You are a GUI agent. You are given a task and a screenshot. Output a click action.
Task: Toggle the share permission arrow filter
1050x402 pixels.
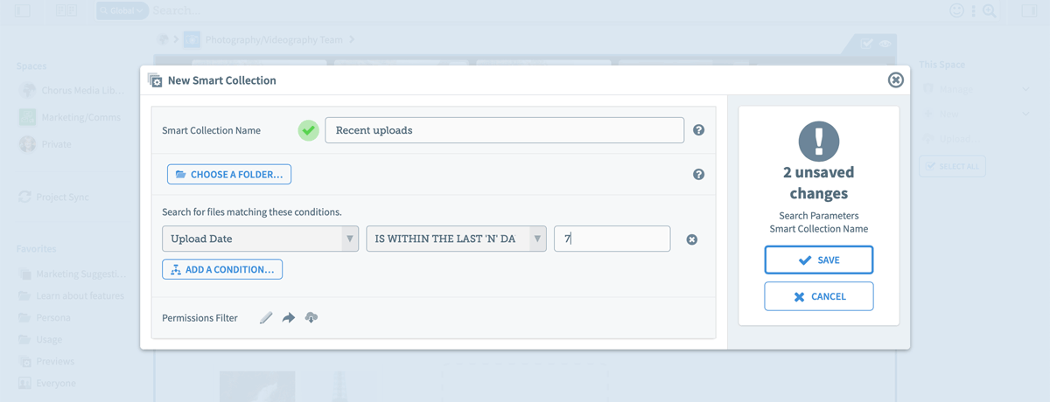pyautogui.click(x=289, y=318)
